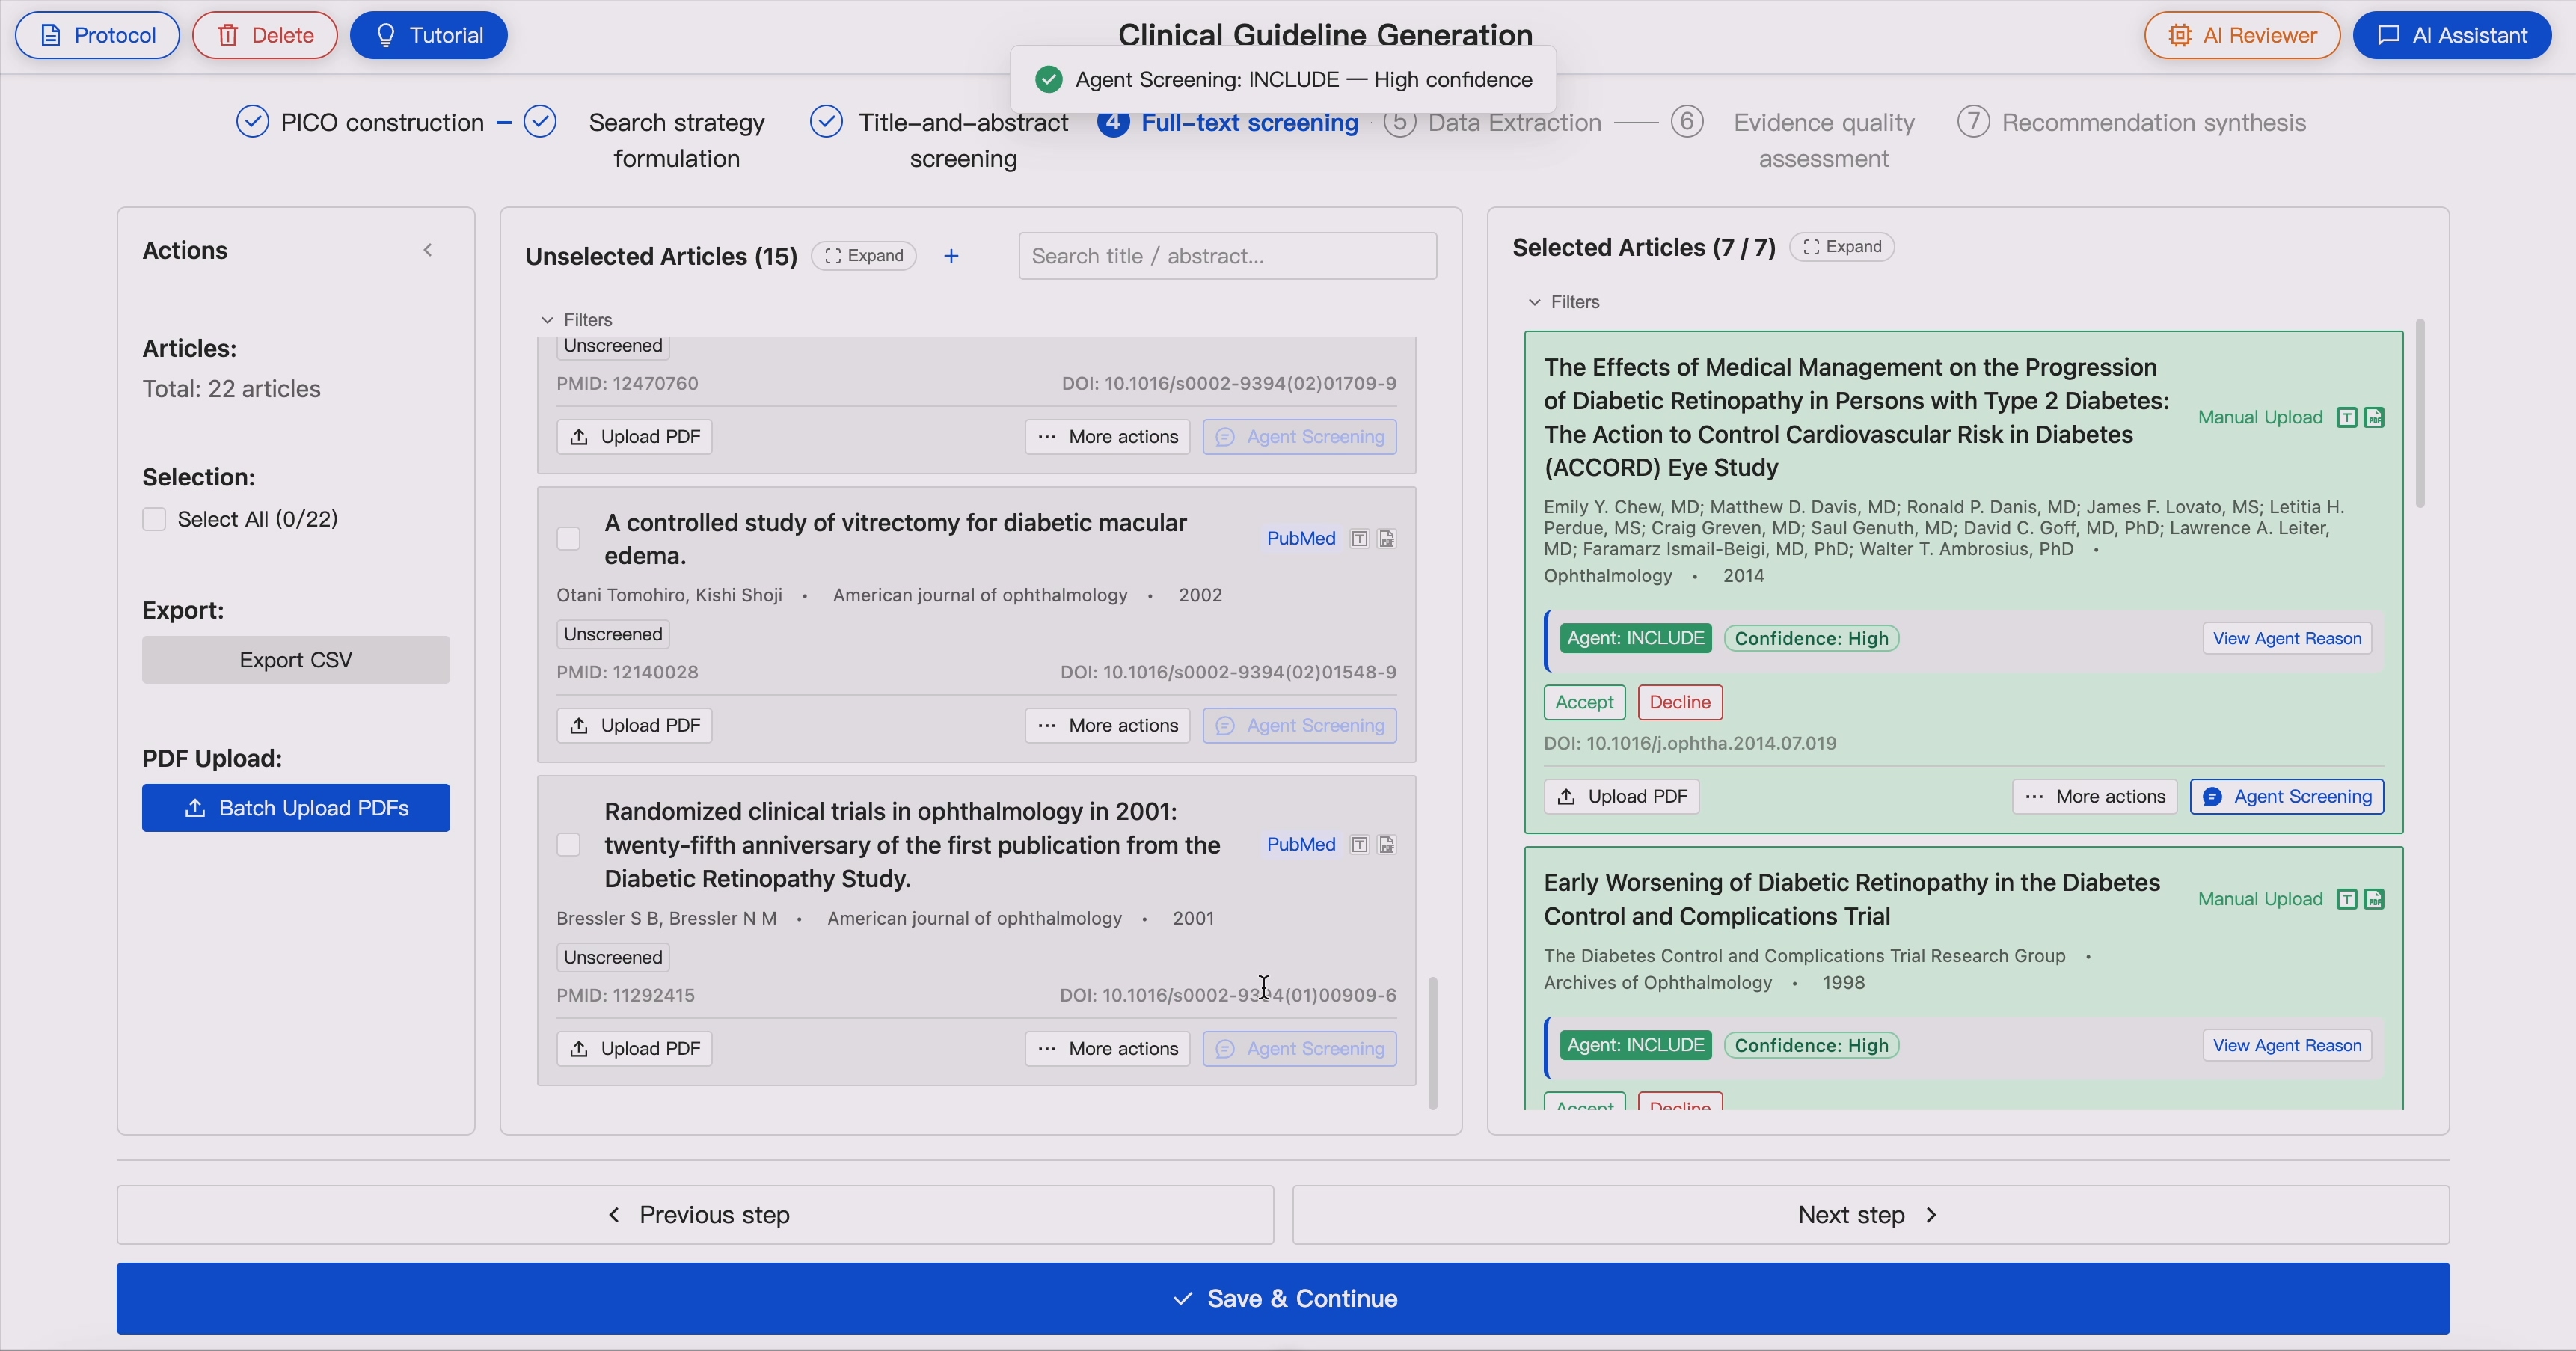Upload PDF for PMID 12470760 article
The height and width of the screenshot is (1351, 2576).
tap(635, 437)
